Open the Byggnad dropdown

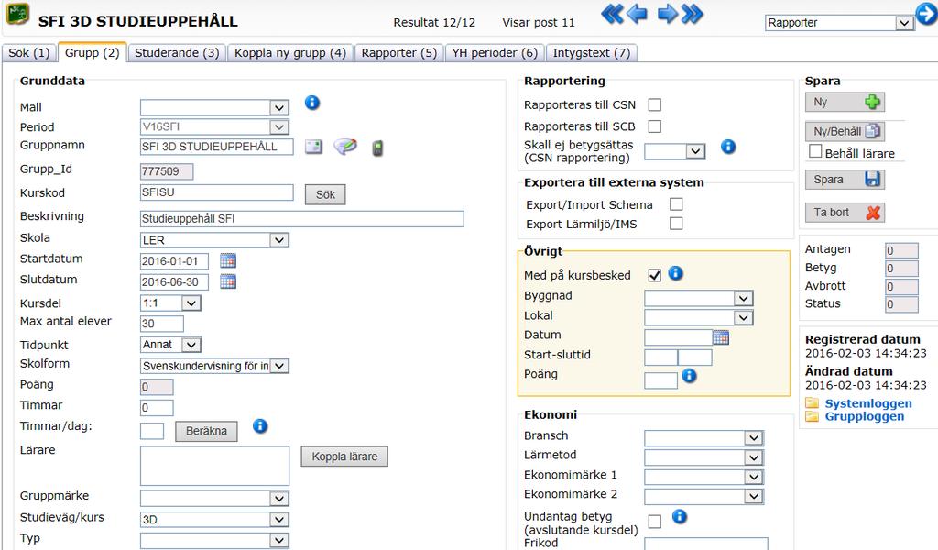(699, 298)
